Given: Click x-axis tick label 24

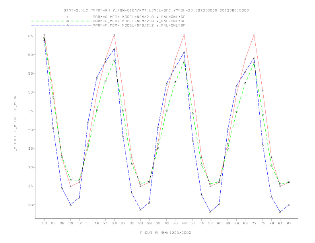Looking at the screenshot, I should pos(114,223).
